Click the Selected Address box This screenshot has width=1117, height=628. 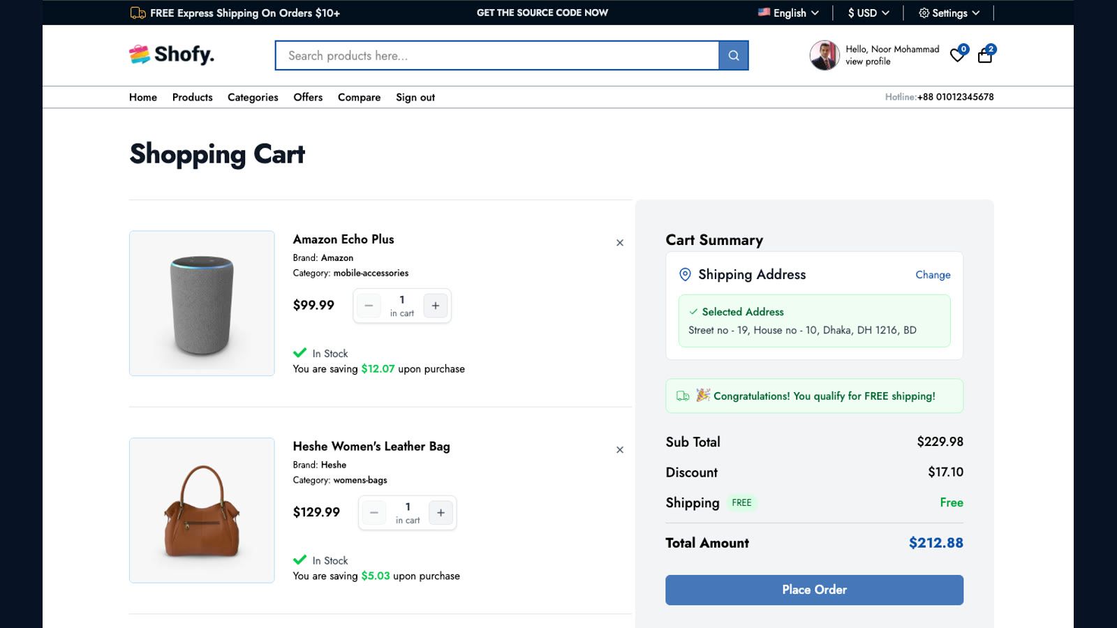[814, 321]
